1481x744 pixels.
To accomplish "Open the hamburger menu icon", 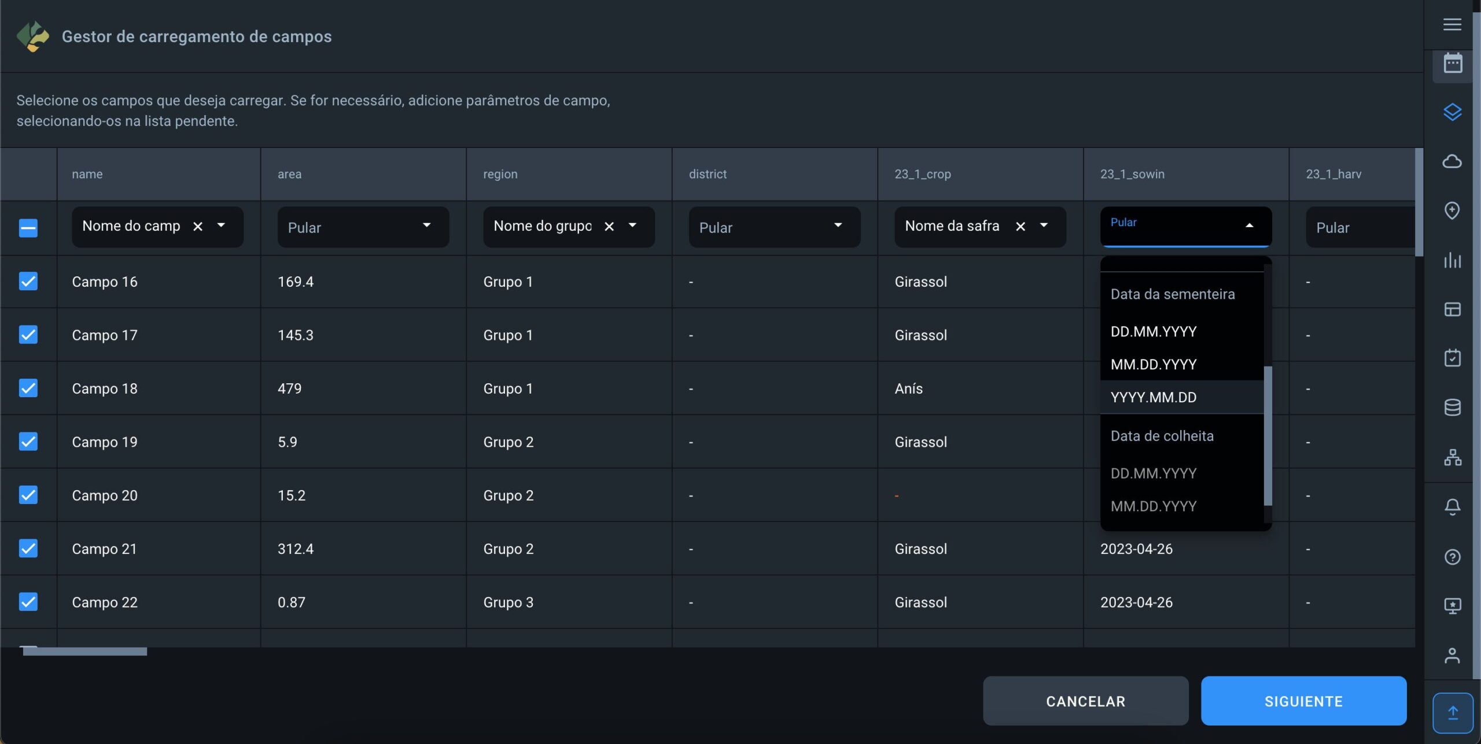I will 1451,24.
